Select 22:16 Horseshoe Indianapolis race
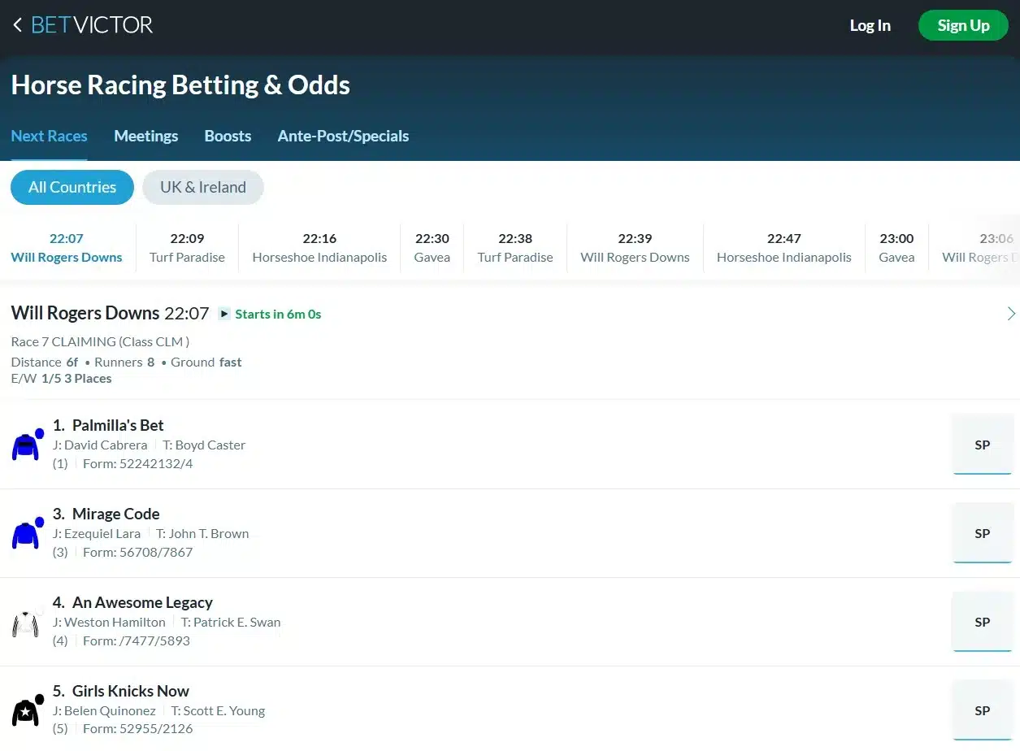Image resolution: width=1020 pixels, height=751 pixels. tap(319, 248)
